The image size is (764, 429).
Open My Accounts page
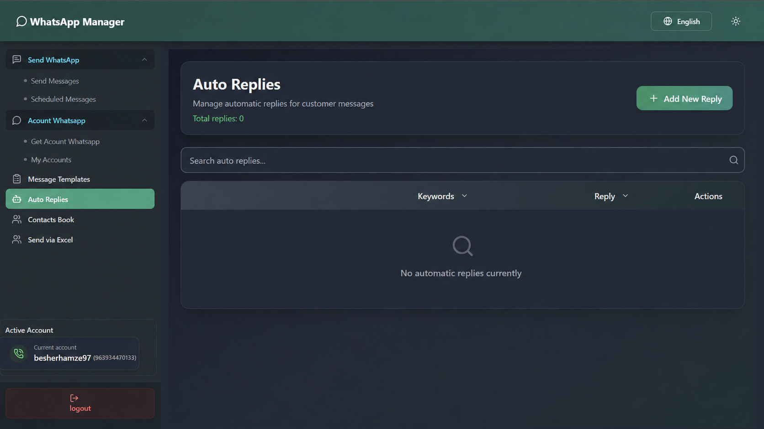pos(51,160)
